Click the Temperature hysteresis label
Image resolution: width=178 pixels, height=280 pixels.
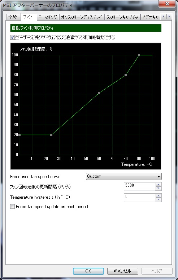pyautogui.click(x=40, y=197)
